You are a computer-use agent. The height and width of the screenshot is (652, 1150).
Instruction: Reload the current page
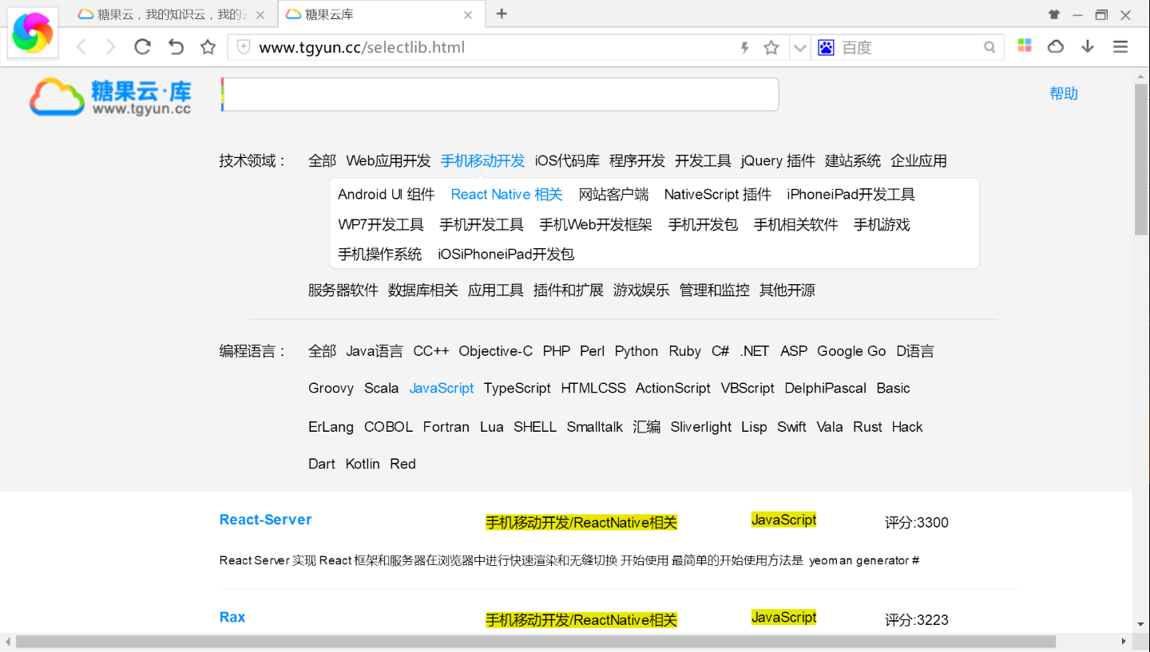point(143,47)
